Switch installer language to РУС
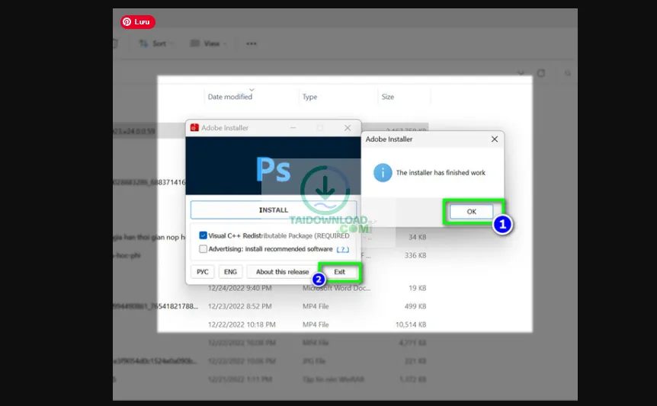Image resolution: width=657 pixels, height=406 pixels. coord(203,272)
